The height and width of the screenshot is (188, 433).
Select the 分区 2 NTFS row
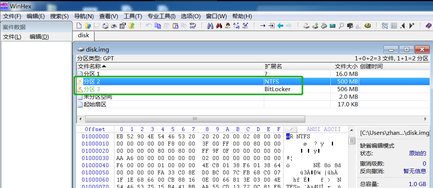point(253,81)
